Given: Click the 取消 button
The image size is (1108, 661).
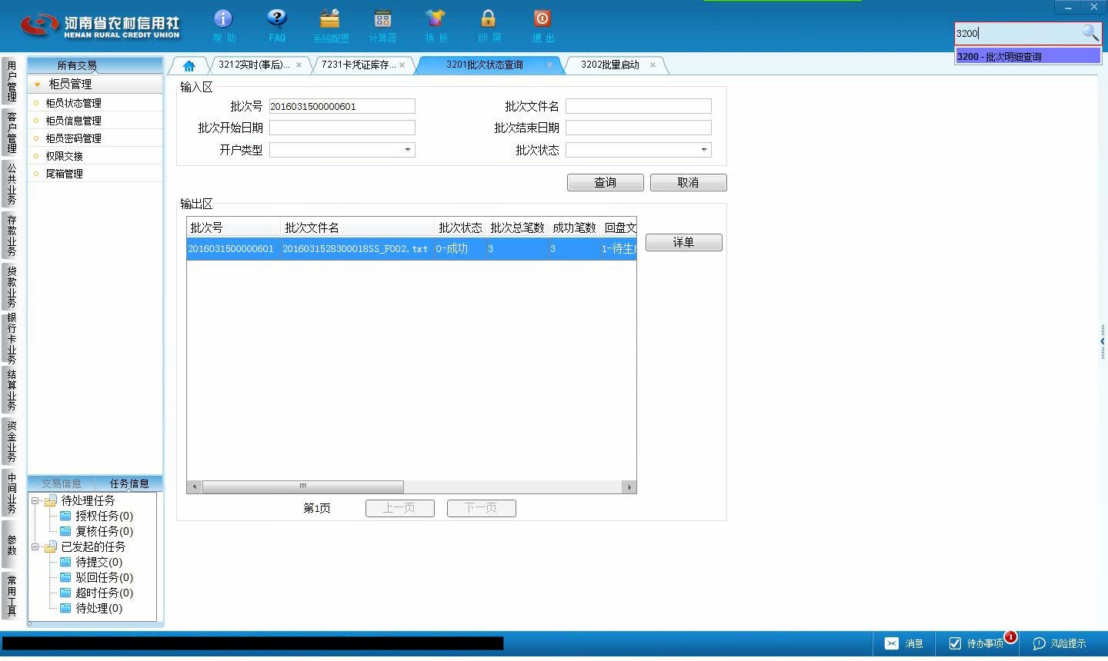Looking at the screenshot, I should [x=688, y=182].
